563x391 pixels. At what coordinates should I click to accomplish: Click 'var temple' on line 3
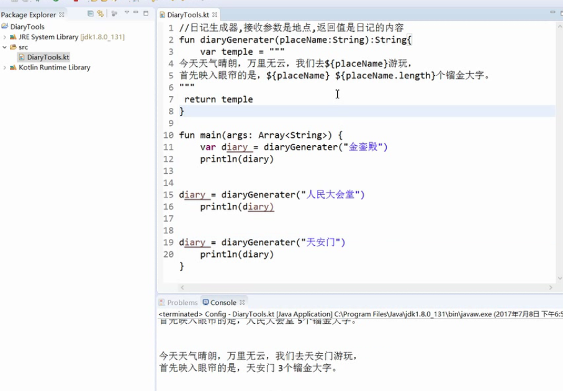[x=227, y=52]
